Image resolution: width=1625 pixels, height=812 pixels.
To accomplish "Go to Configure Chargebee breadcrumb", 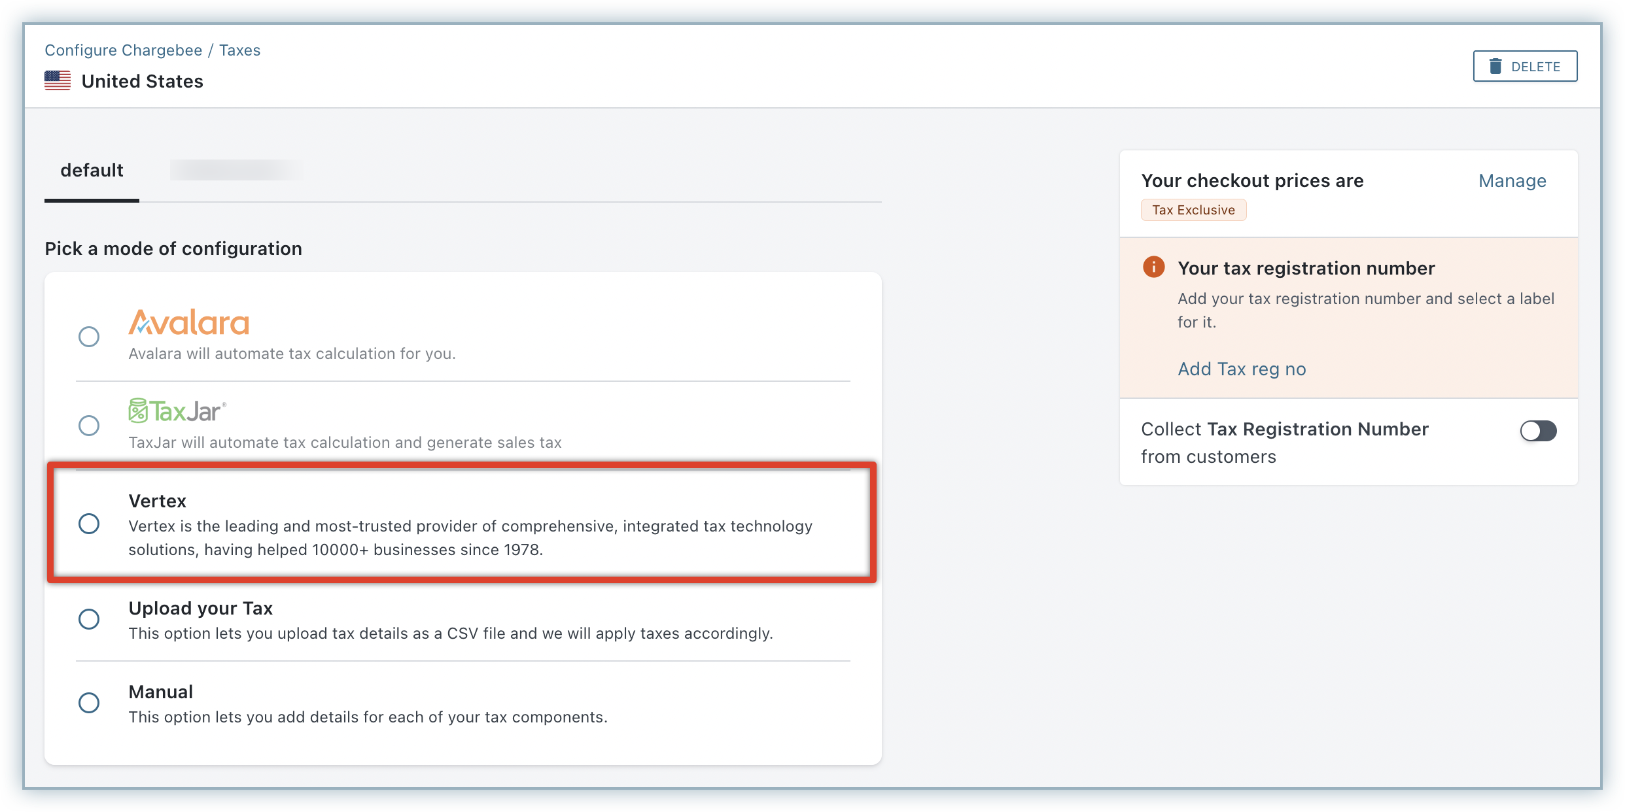I will tap(124, 50).
